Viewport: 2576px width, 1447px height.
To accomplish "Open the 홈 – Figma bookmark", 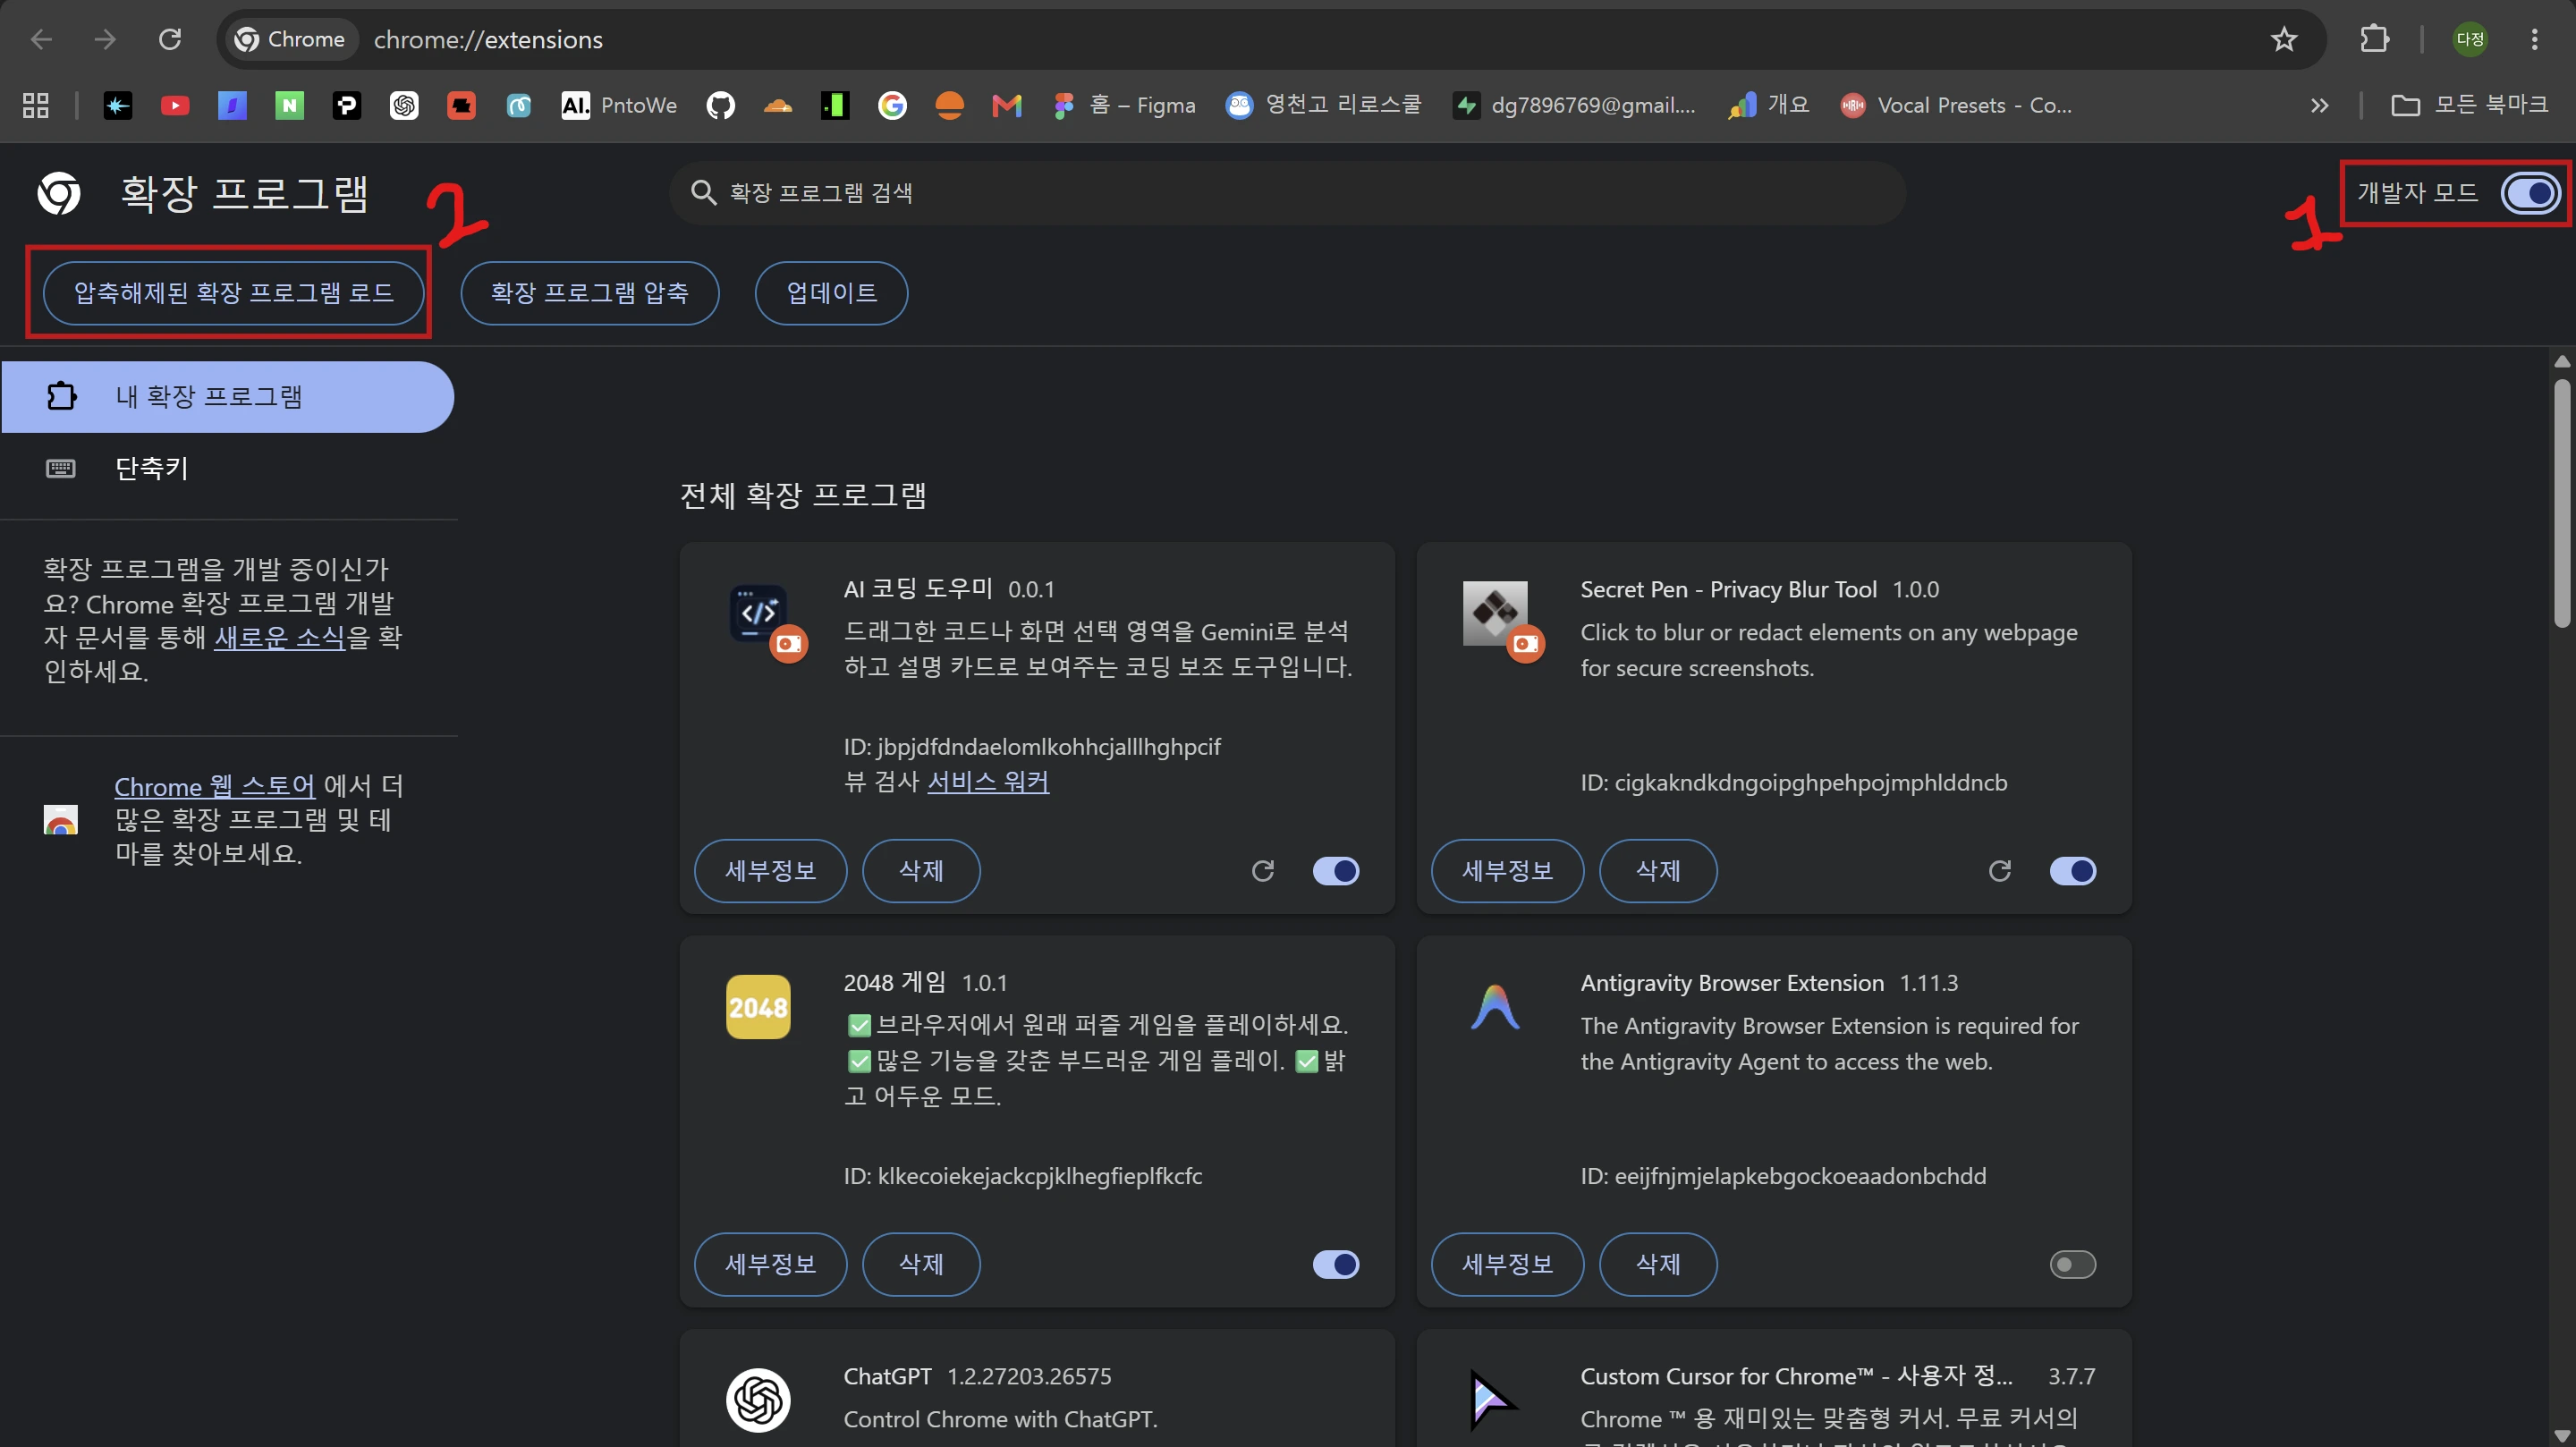I will pyautogui.click(x=1124, y=105).
